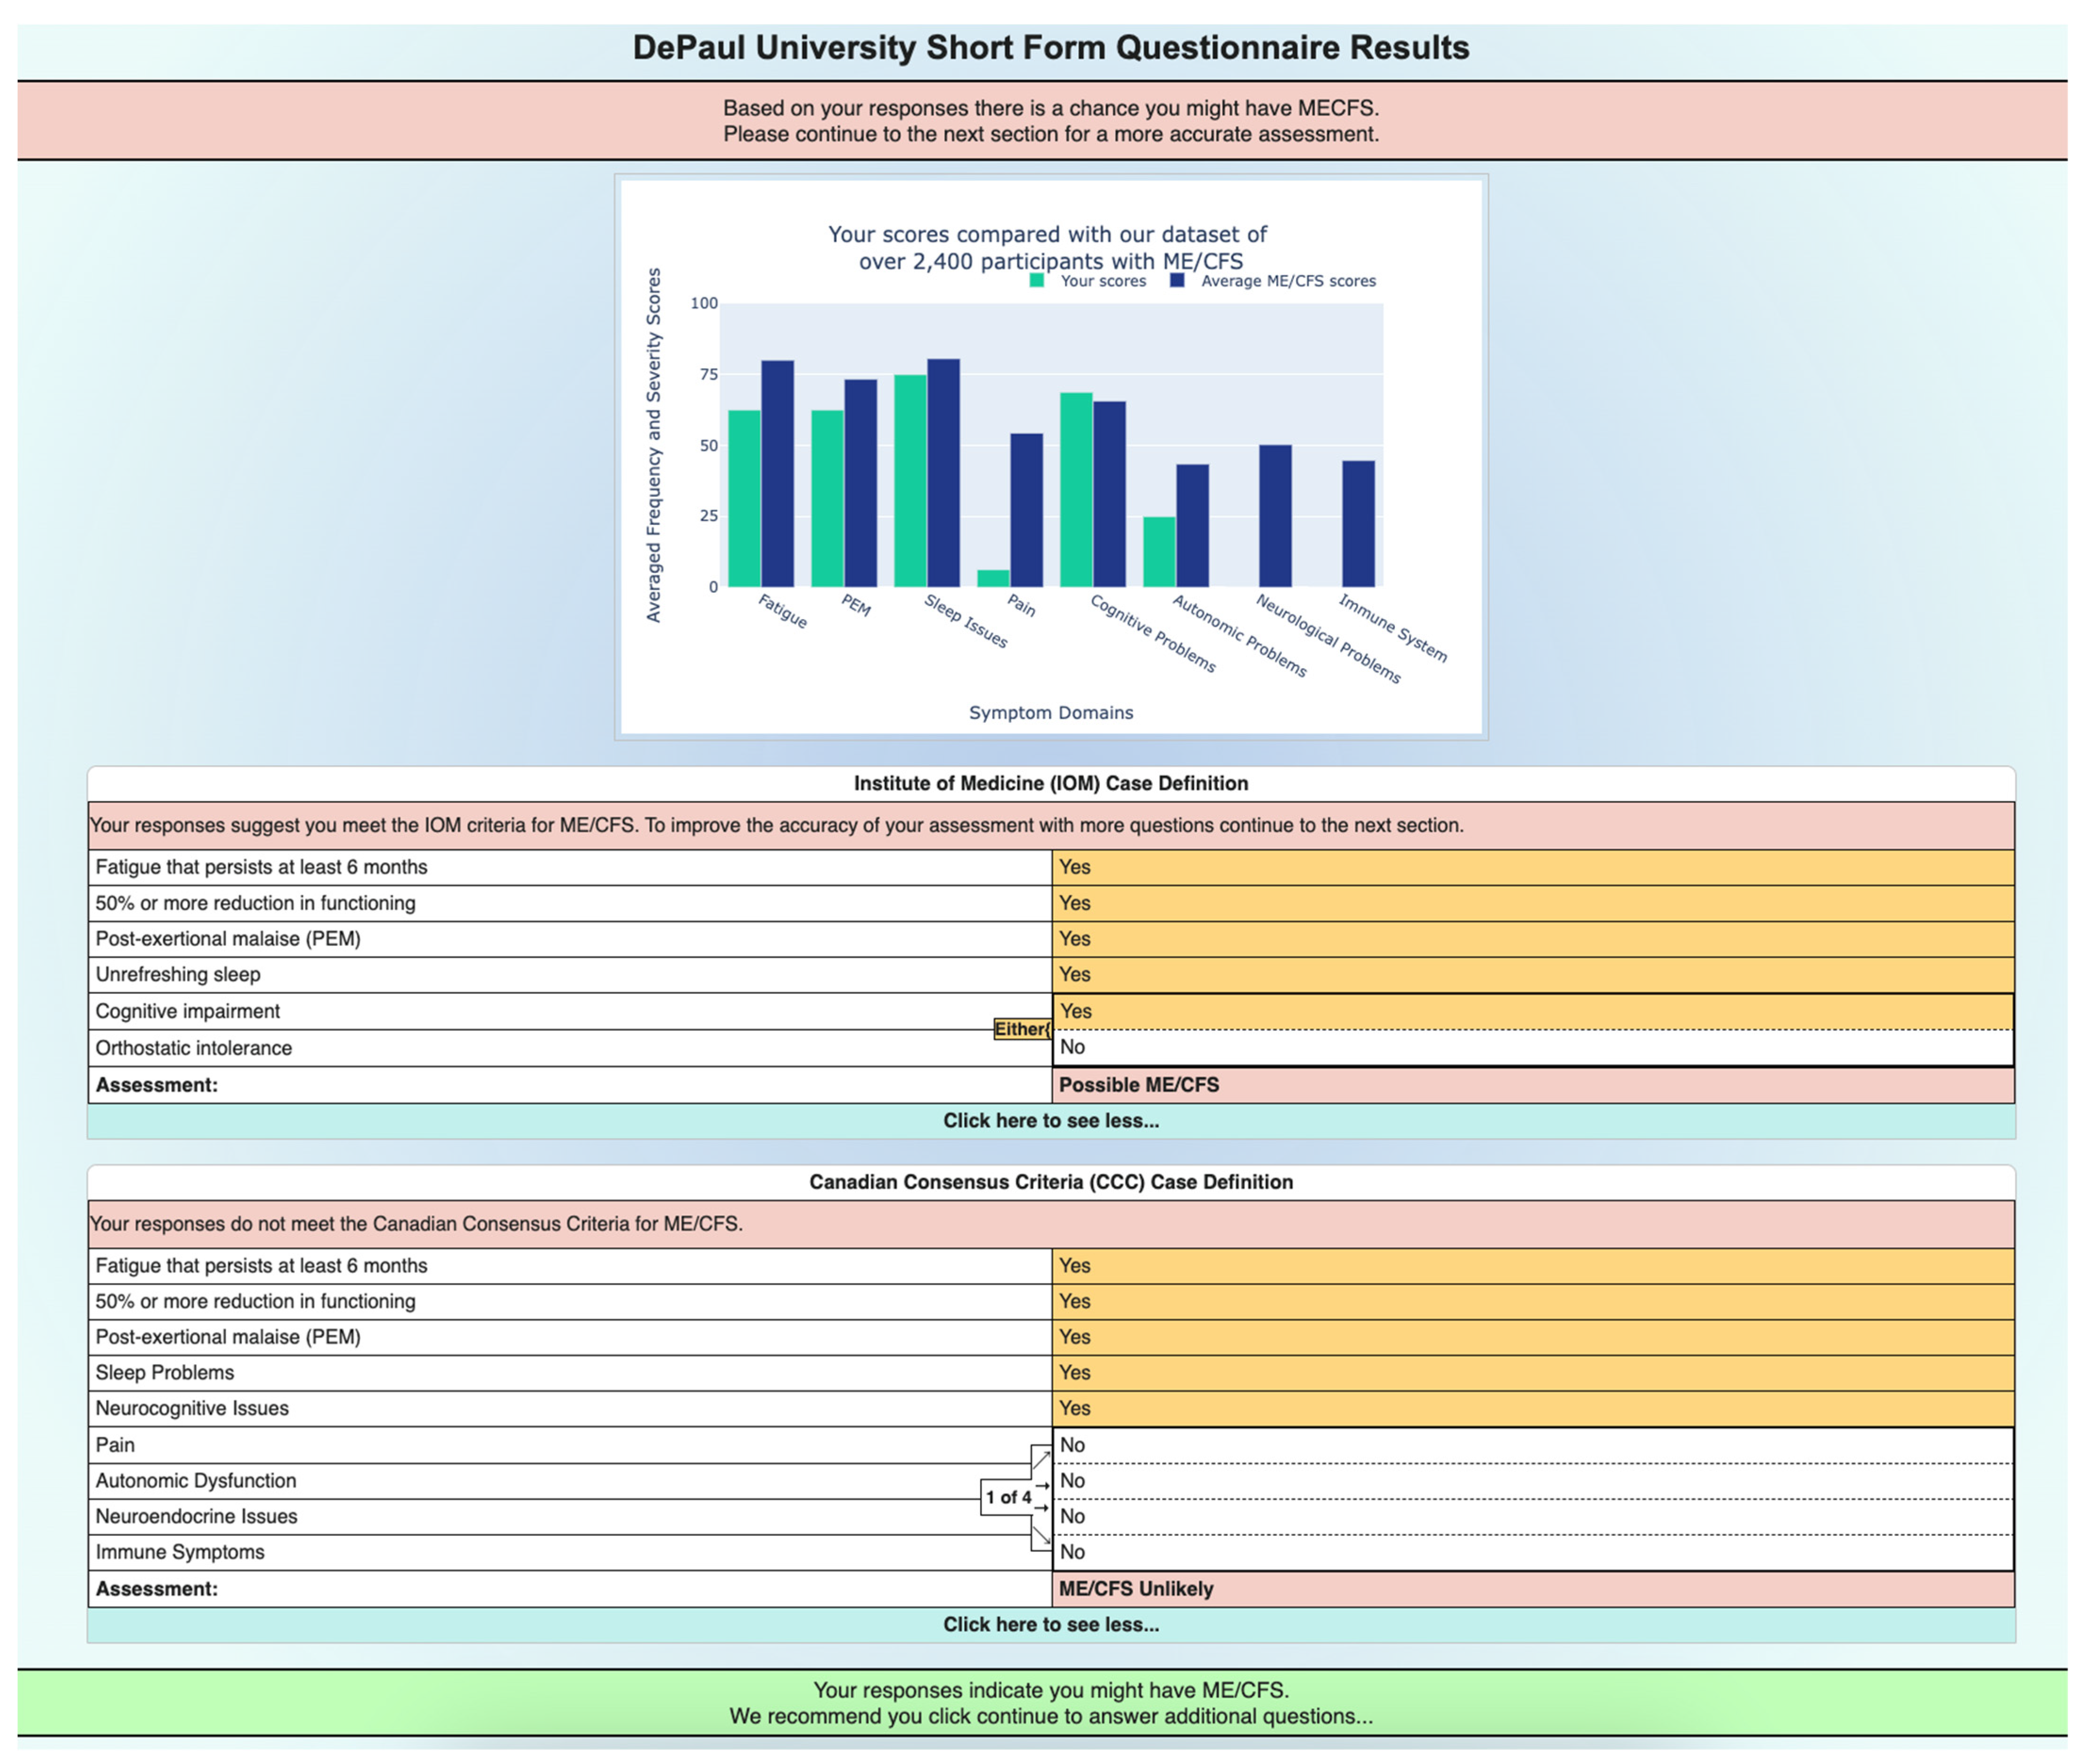Click the Institute of Medicine Case Definition header

1050,783
